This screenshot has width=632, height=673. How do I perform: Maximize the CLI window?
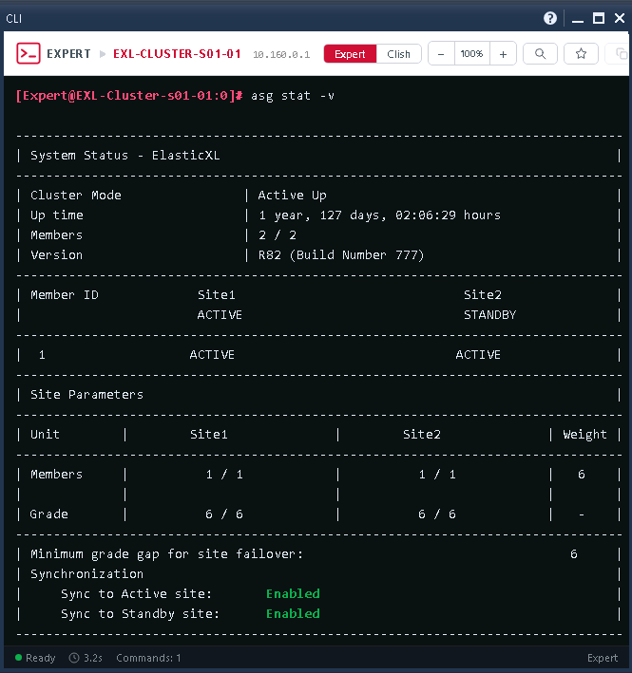click(x=598, y=18)
